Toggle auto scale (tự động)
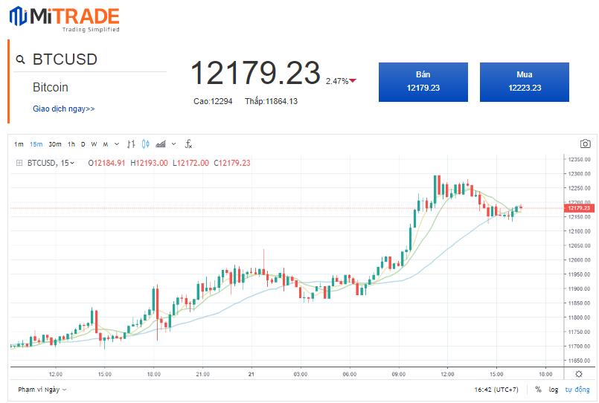599x403 pixels. coord(577,390)
